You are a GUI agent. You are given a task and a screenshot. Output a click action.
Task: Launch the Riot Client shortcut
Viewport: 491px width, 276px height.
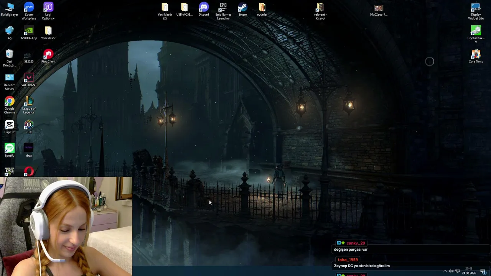(48, 56)
